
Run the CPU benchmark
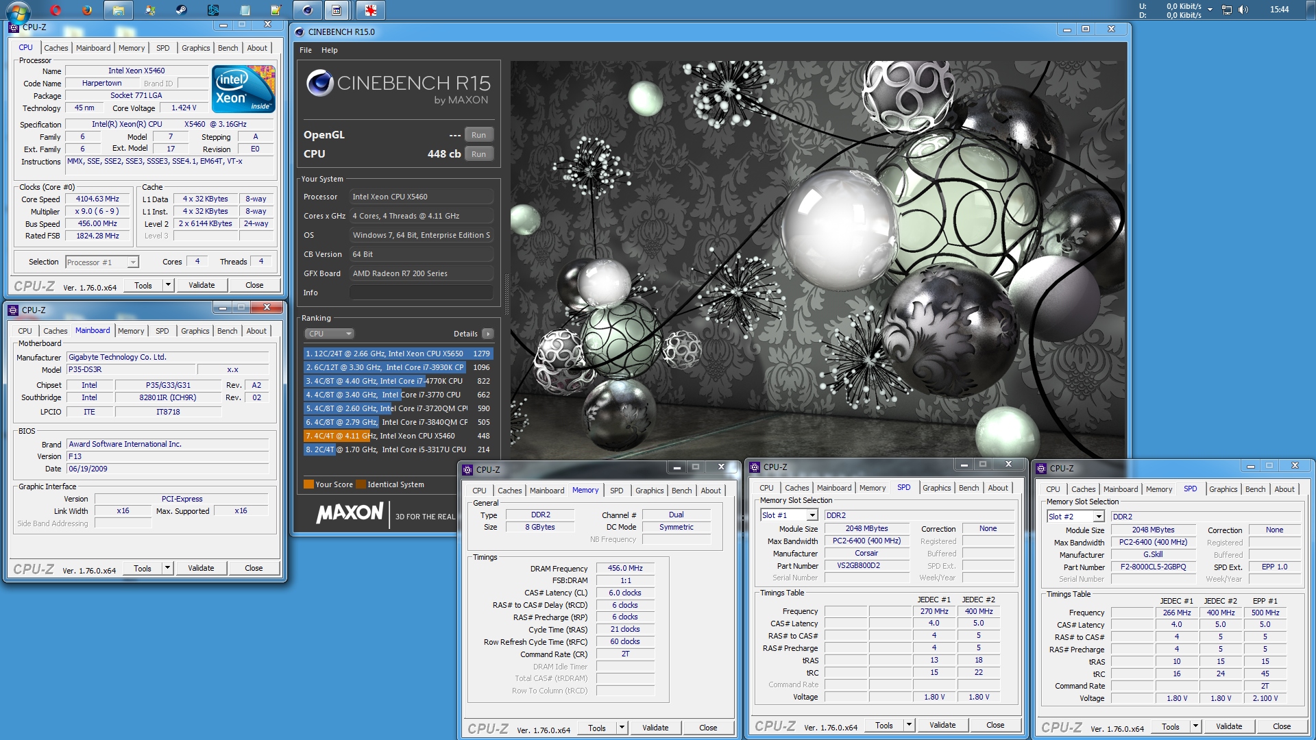(478, 154)
